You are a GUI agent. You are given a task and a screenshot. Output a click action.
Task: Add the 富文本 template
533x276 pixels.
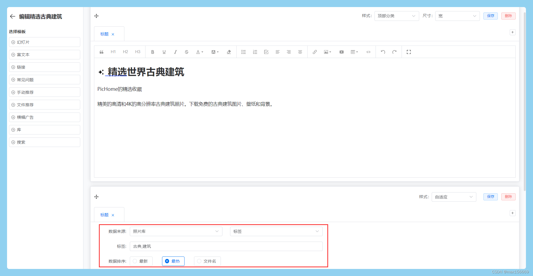(x=44, y=54)
